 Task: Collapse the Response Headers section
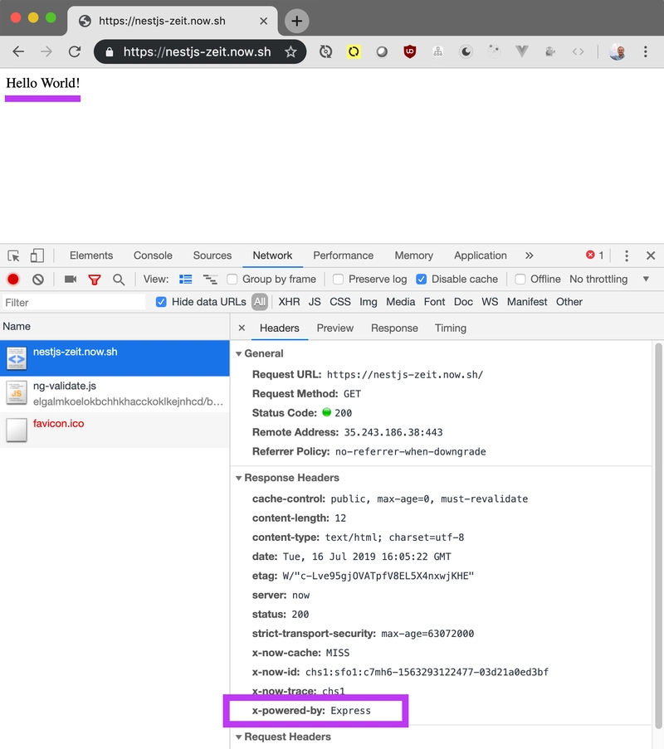tap(239, 478)
